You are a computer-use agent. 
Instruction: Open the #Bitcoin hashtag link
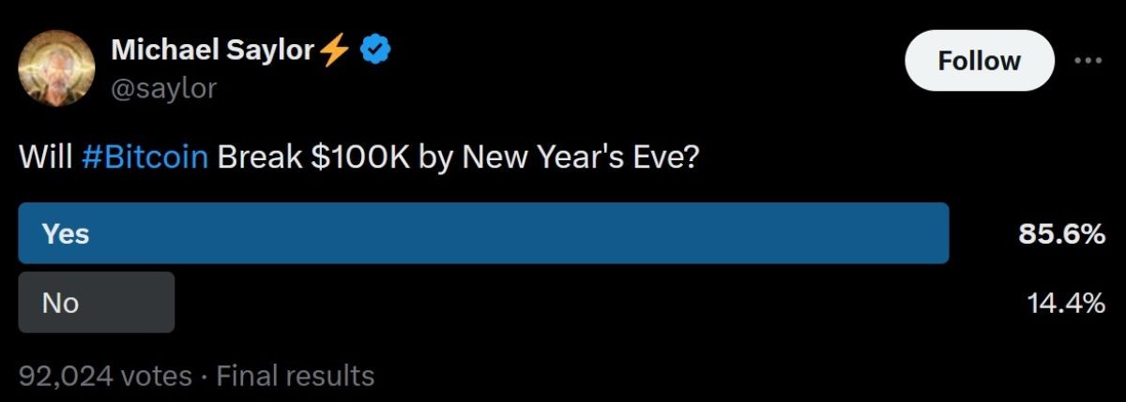point(145,156)
